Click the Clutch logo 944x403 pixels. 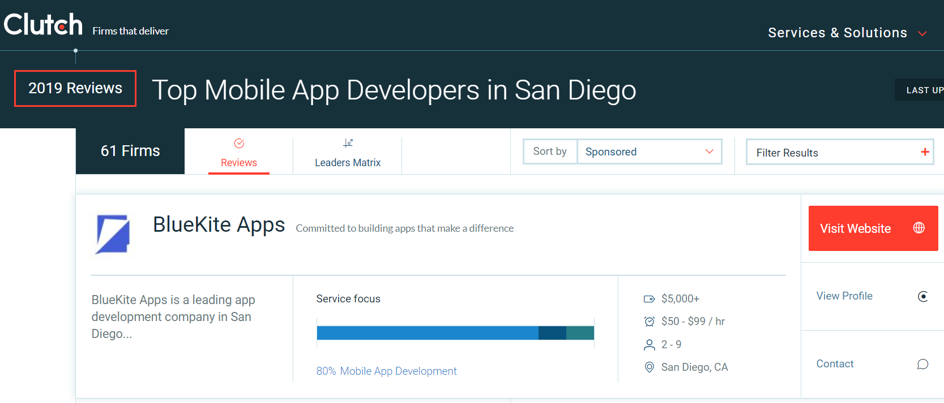[x=43, y=25]
